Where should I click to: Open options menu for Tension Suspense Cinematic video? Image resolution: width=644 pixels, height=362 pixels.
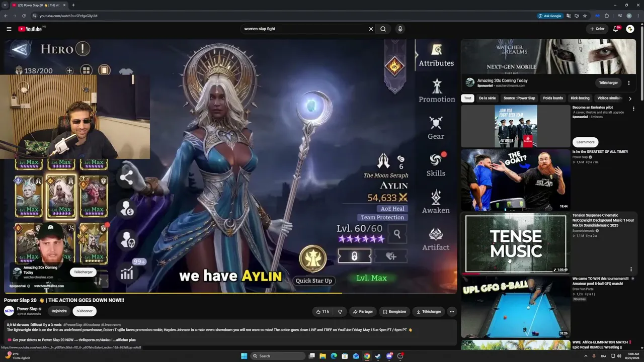pyautogui.click(x=631, y=269)
